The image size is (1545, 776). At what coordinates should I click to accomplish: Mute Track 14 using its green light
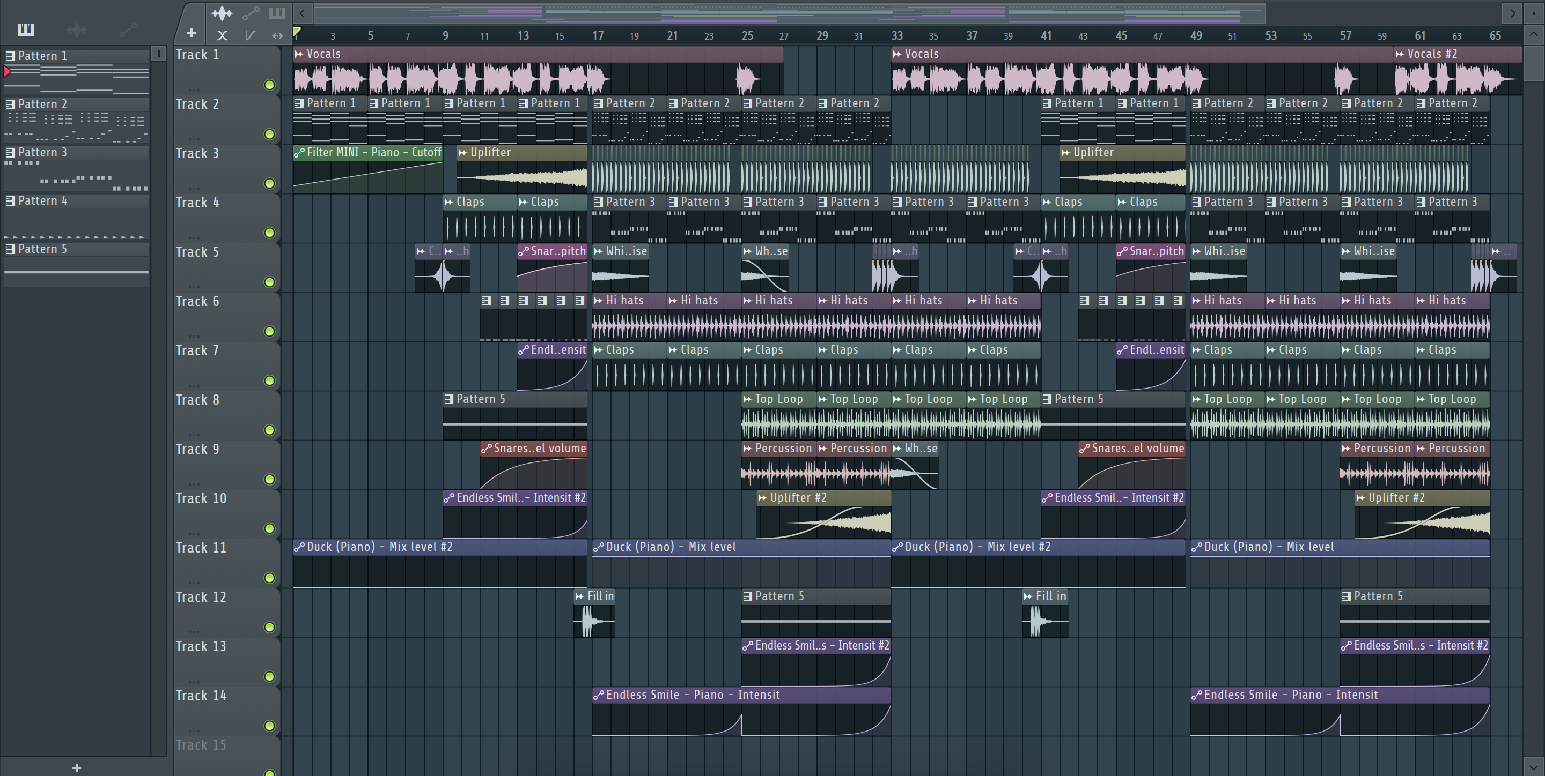pyautogui.click(x=270, y=726)
